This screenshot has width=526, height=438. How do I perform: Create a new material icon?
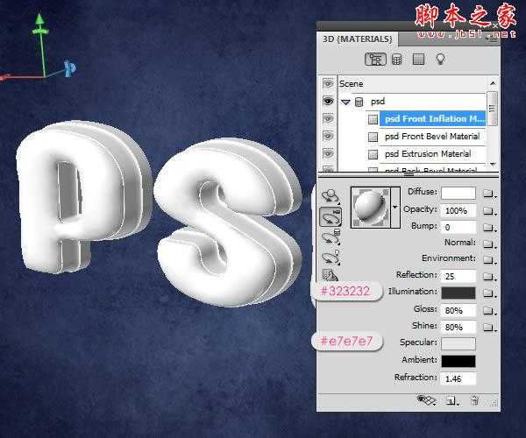[x=452, y=400]
